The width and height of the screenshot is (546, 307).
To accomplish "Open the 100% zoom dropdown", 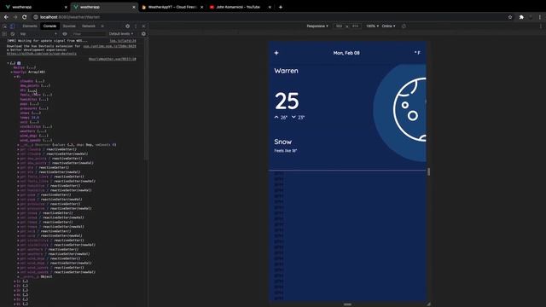I will point(372,26).
